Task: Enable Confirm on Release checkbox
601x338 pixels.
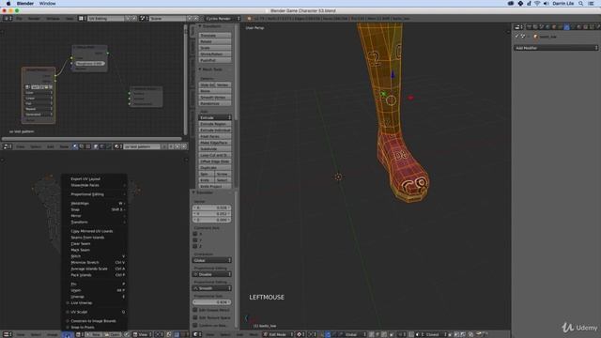Action: pos(195,326)
